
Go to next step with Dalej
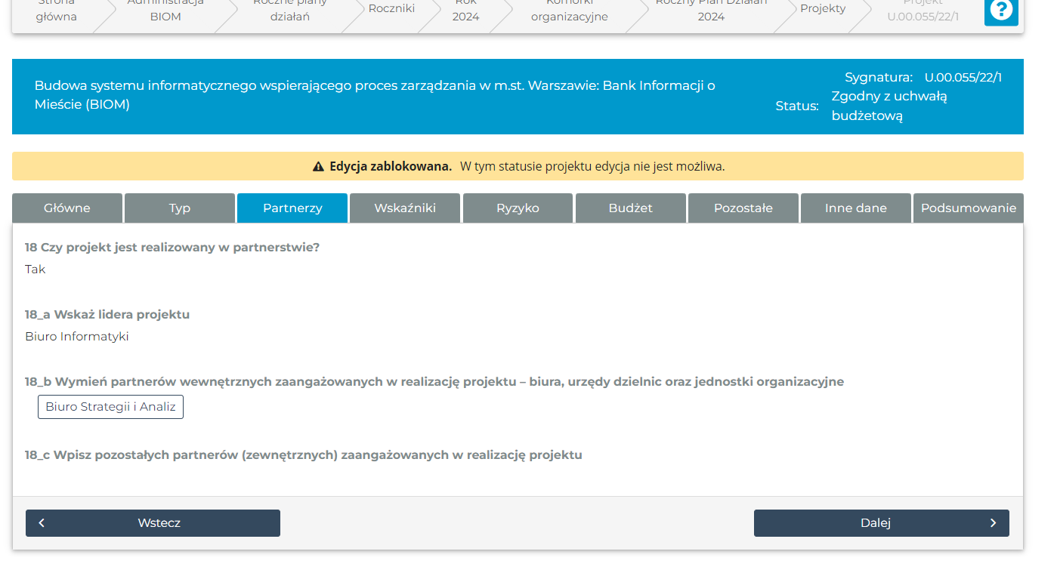tap(881, 523)
